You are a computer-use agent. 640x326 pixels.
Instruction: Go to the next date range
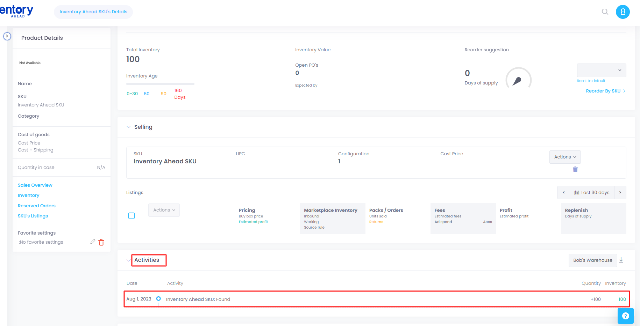pyautogui.click(x=620, y=193)
